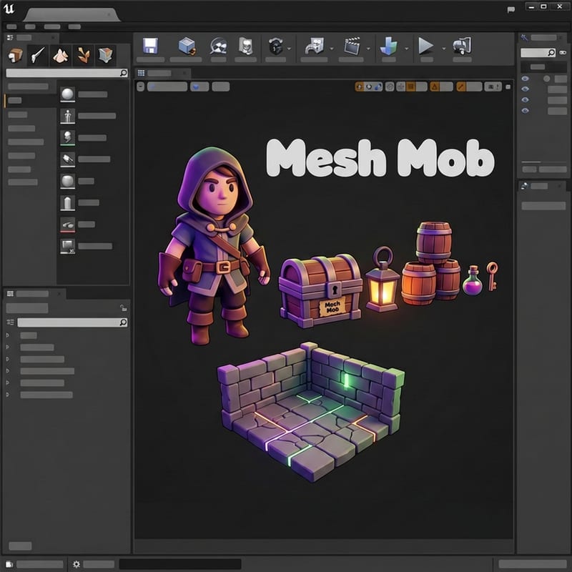Open the dropdown arrow beside the clapperboard icon
This screenshot has width=572, height=572.
click(368, 49)
